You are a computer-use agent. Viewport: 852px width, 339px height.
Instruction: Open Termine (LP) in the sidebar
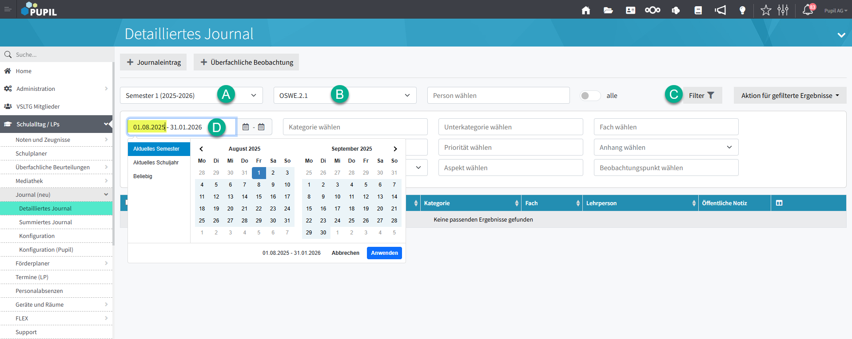[56, 277]
